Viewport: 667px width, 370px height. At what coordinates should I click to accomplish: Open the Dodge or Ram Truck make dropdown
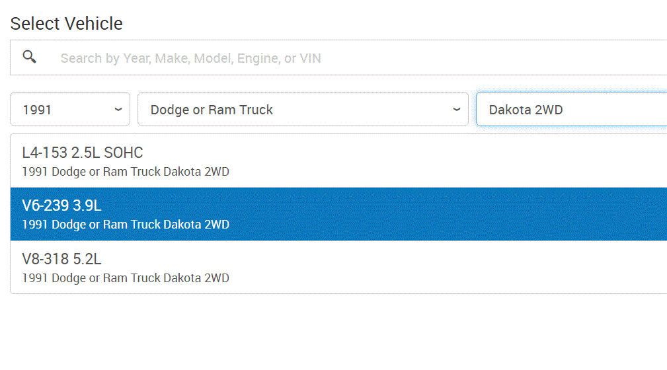(x=302, y=109)
